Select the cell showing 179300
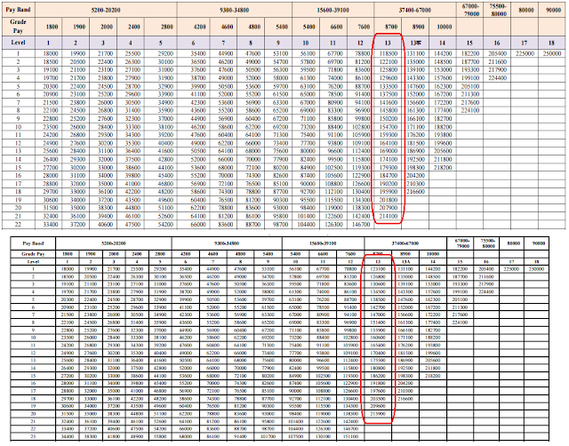The image size is (569, 446). 389,168
